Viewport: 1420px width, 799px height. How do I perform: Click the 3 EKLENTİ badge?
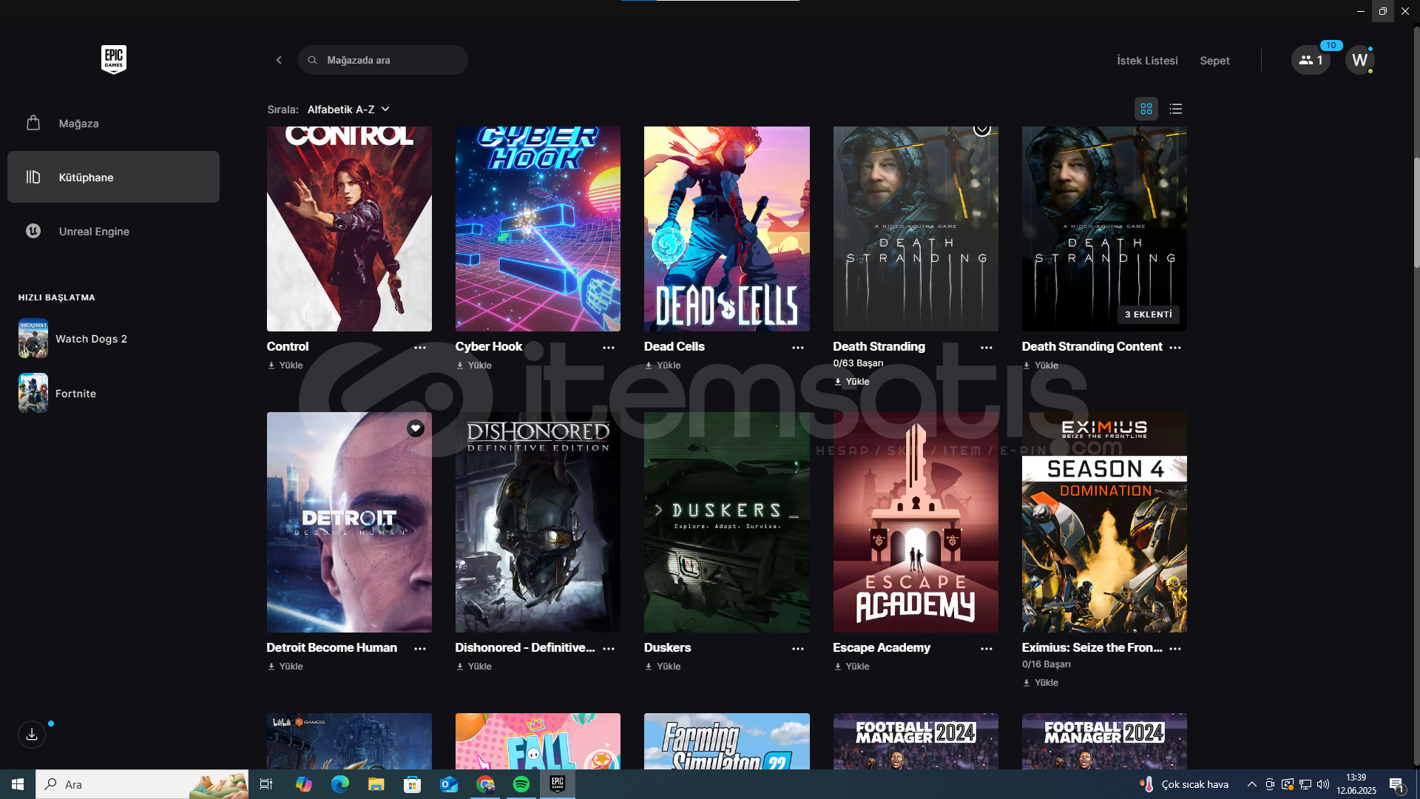[x=1149, y=314]
